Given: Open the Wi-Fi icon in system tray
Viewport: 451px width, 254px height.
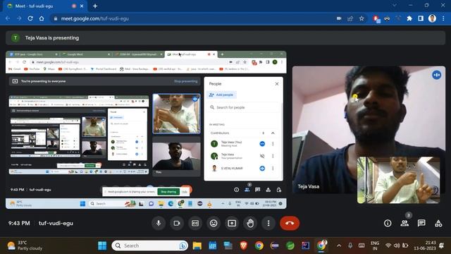Looking at the screenshot, I should 388,246.
